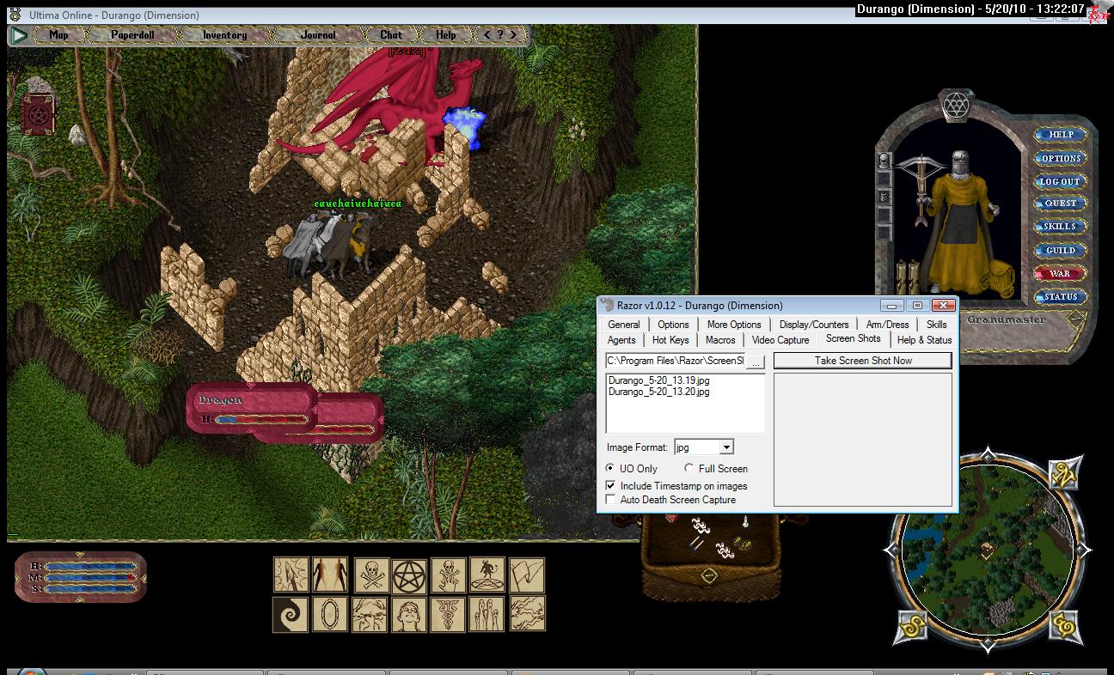Open the red pentagram spellbook icon

(38, 115)
